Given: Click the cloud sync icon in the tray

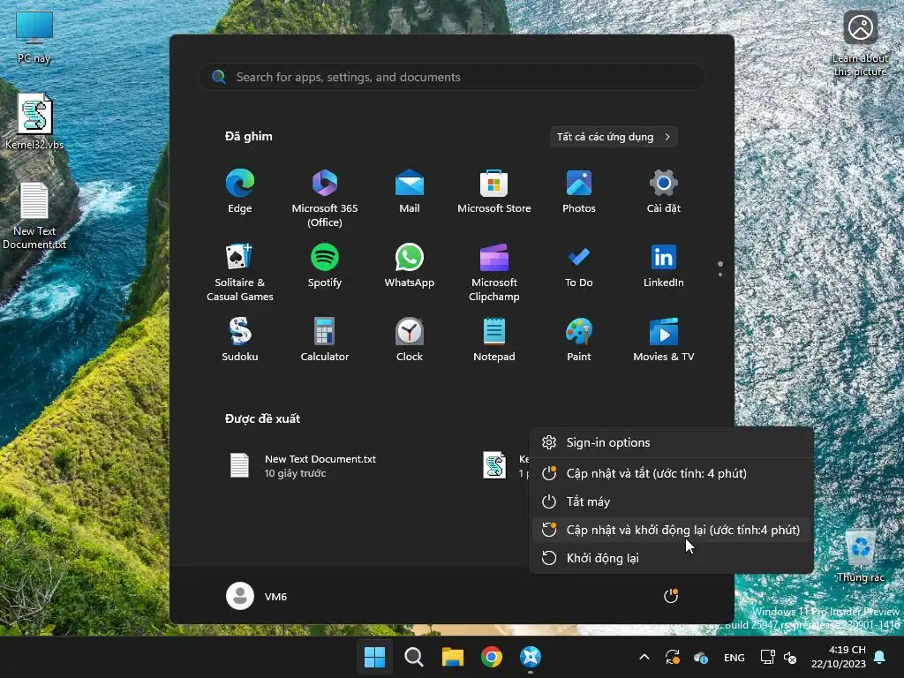Looking at the screenshot, I should [x=700, y=657].
